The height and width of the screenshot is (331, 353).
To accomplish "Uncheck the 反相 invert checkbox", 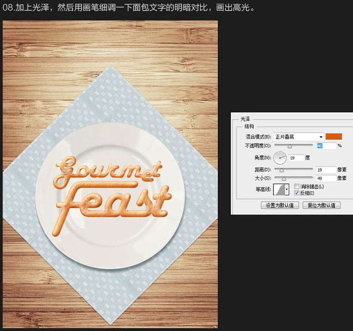I will pyautogui.click(x=297, y=193).
